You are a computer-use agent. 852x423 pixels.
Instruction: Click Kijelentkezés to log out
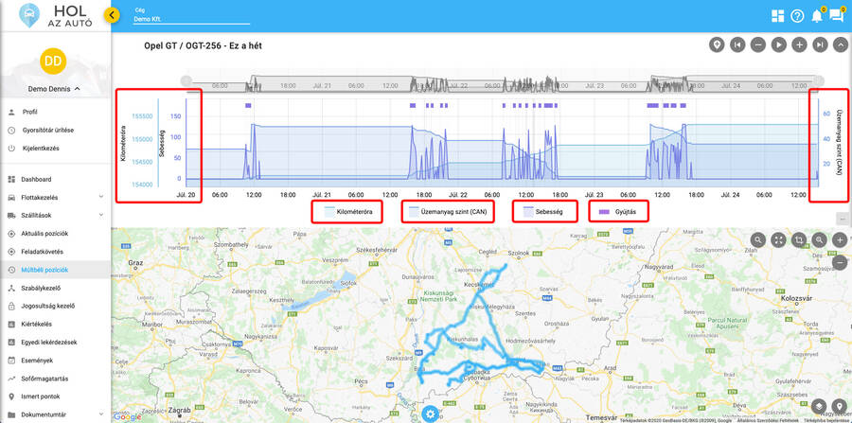[41, 149]
